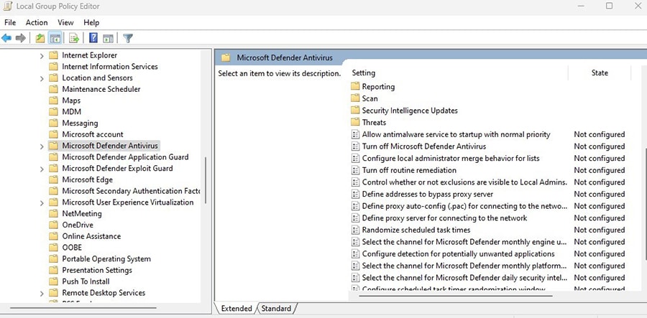Screen dimensions: 647x318
Task: Expand the Microsoft Defender Antivirus node
Action: [42, 146]
